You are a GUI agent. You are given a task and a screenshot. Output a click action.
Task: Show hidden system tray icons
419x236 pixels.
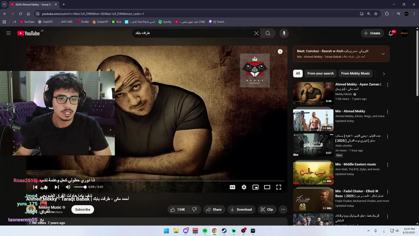(369, 231)
